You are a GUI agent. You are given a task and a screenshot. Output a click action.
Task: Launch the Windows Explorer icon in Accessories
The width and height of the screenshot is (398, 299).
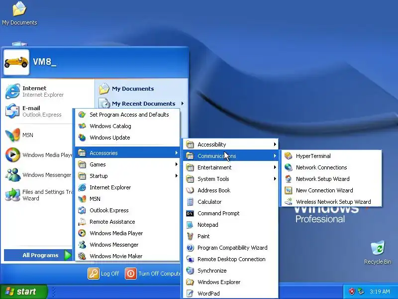[x=190, y=282]
